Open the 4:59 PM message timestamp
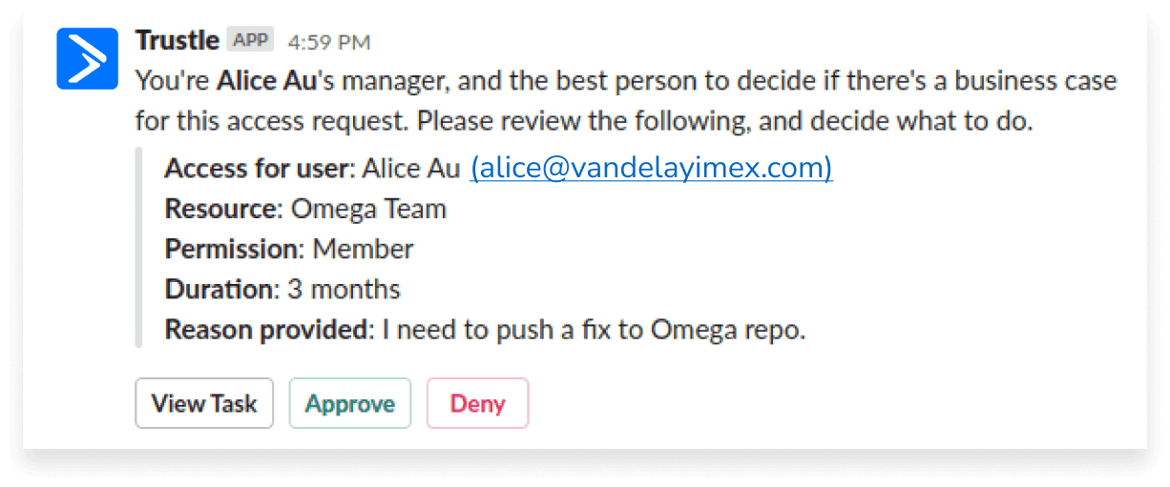Image resolution: width=1170 pixels, height=487 pixels. (329, 42)
